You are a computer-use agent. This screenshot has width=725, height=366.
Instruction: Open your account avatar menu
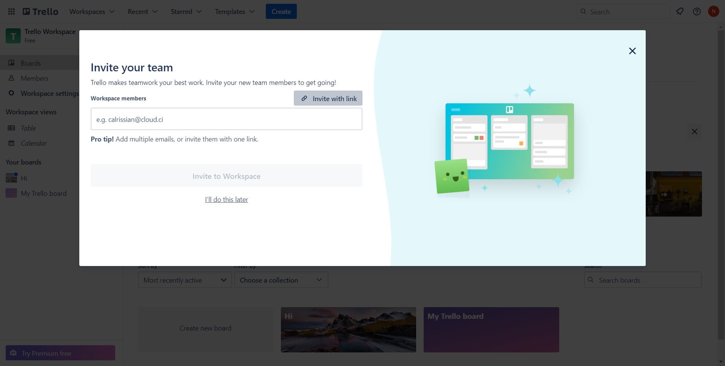(714, 11)
